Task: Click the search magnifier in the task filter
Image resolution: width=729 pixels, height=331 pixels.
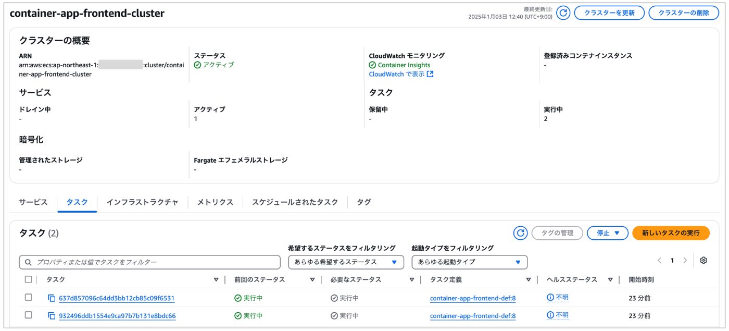Action: click(x=28, y=262)
